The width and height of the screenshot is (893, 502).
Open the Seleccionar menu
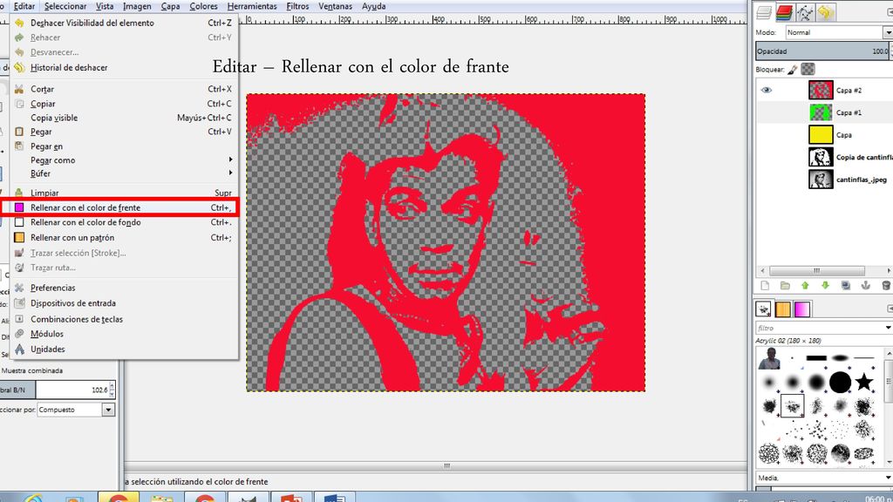[x=65, y=6]
